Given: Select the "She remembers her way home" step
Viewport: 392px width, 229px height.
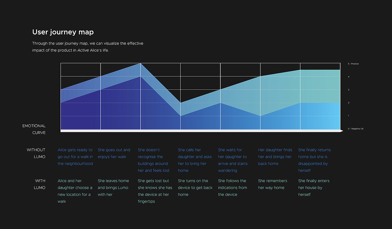Looking at the screenshot, I should [272, 184].
